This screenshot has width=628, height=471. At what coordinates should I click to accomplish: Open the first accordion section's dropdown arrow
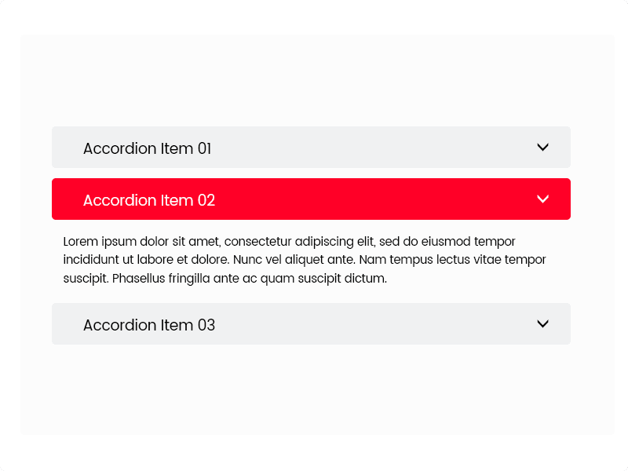tap(542, 147)
